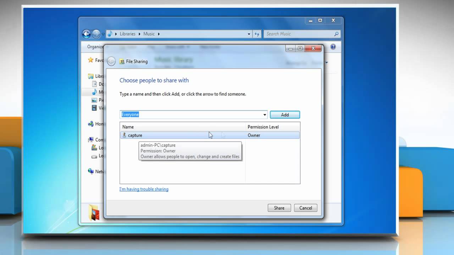Select the Computer icon in the navigation pane
This screenshot has height=255, width=454.
coord(92,140)
